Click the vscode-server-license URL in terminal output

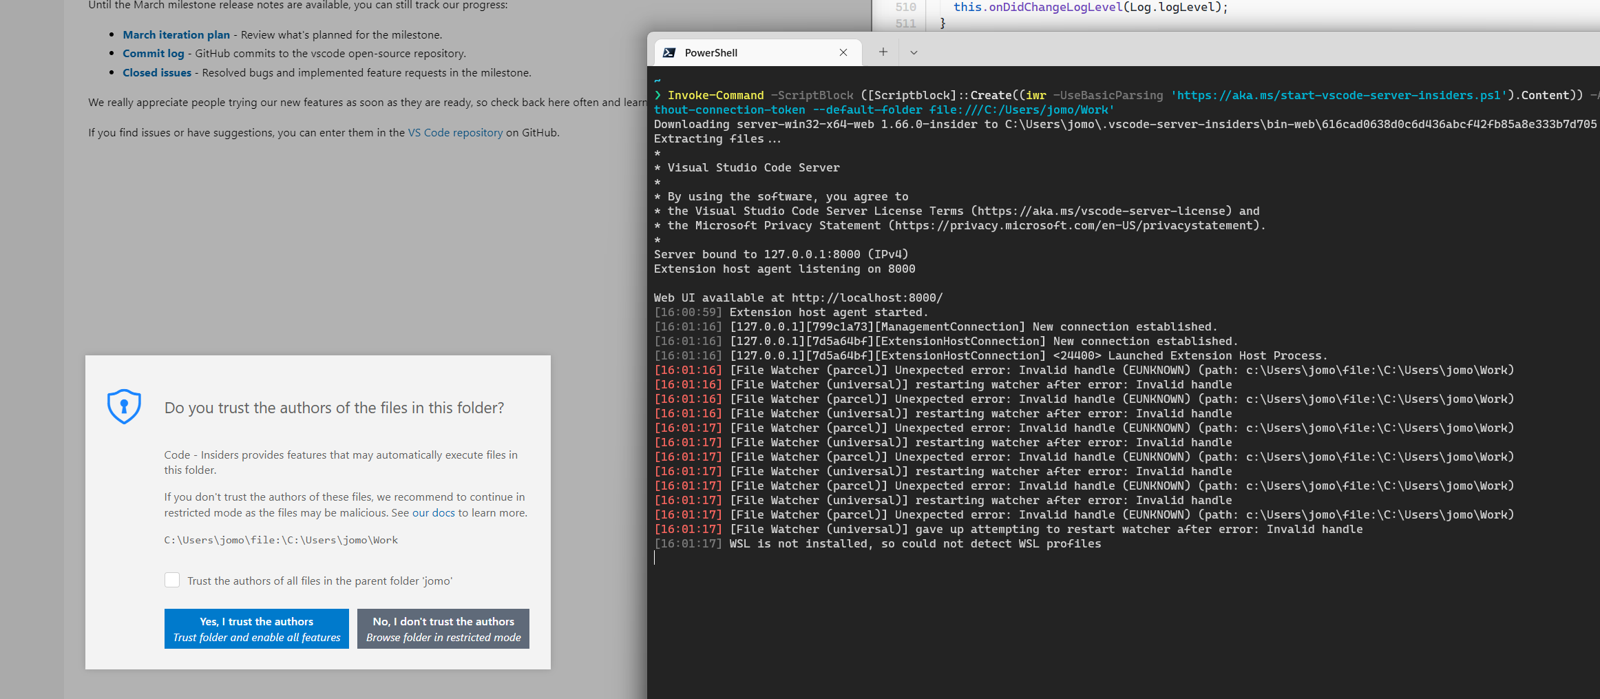click(x=1099, y=211)
